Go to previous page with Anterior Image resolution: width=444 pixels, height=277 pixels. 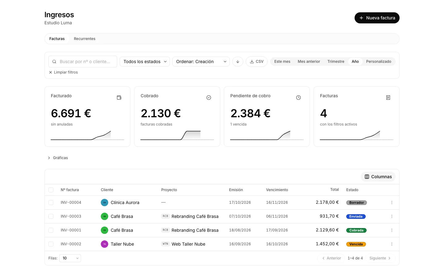331,258
